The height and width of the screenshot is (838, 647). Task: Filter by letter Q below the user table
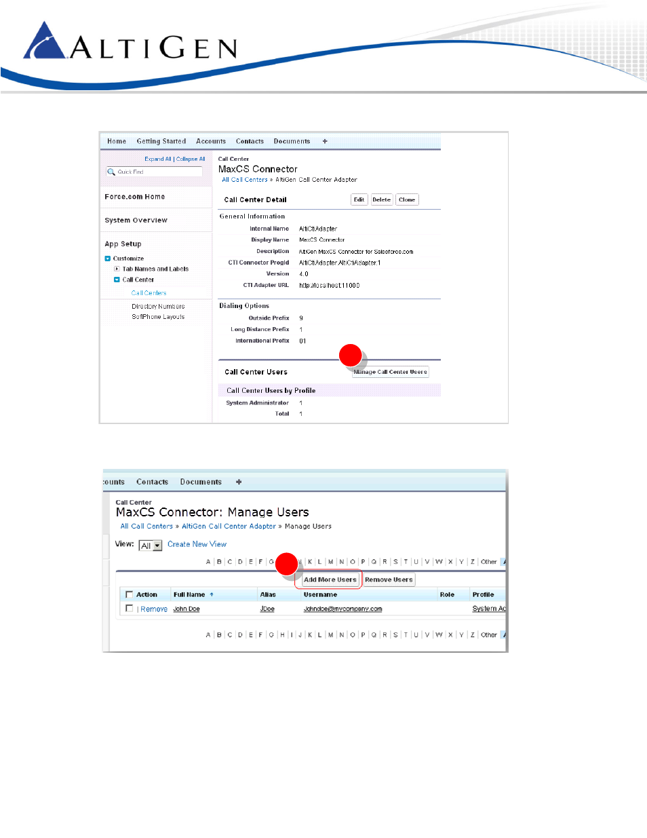pos(374,635)
